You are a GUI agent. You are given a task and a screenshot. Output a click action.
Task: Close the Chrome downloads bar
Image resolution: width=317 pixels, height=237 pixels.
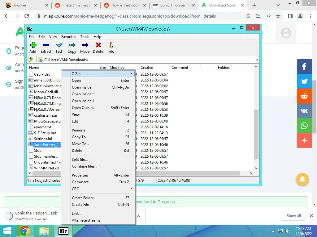311,216
